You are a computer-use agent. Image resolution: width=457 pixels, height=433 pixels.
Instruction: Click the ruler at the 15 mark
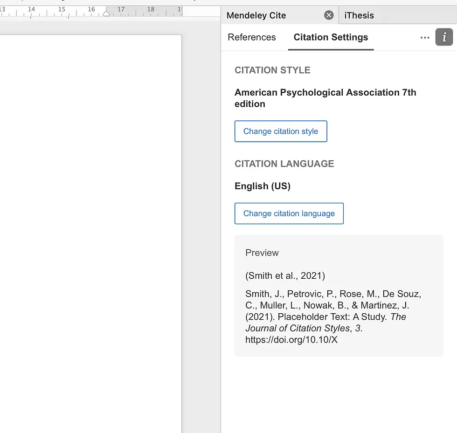(x=62, y=9)
